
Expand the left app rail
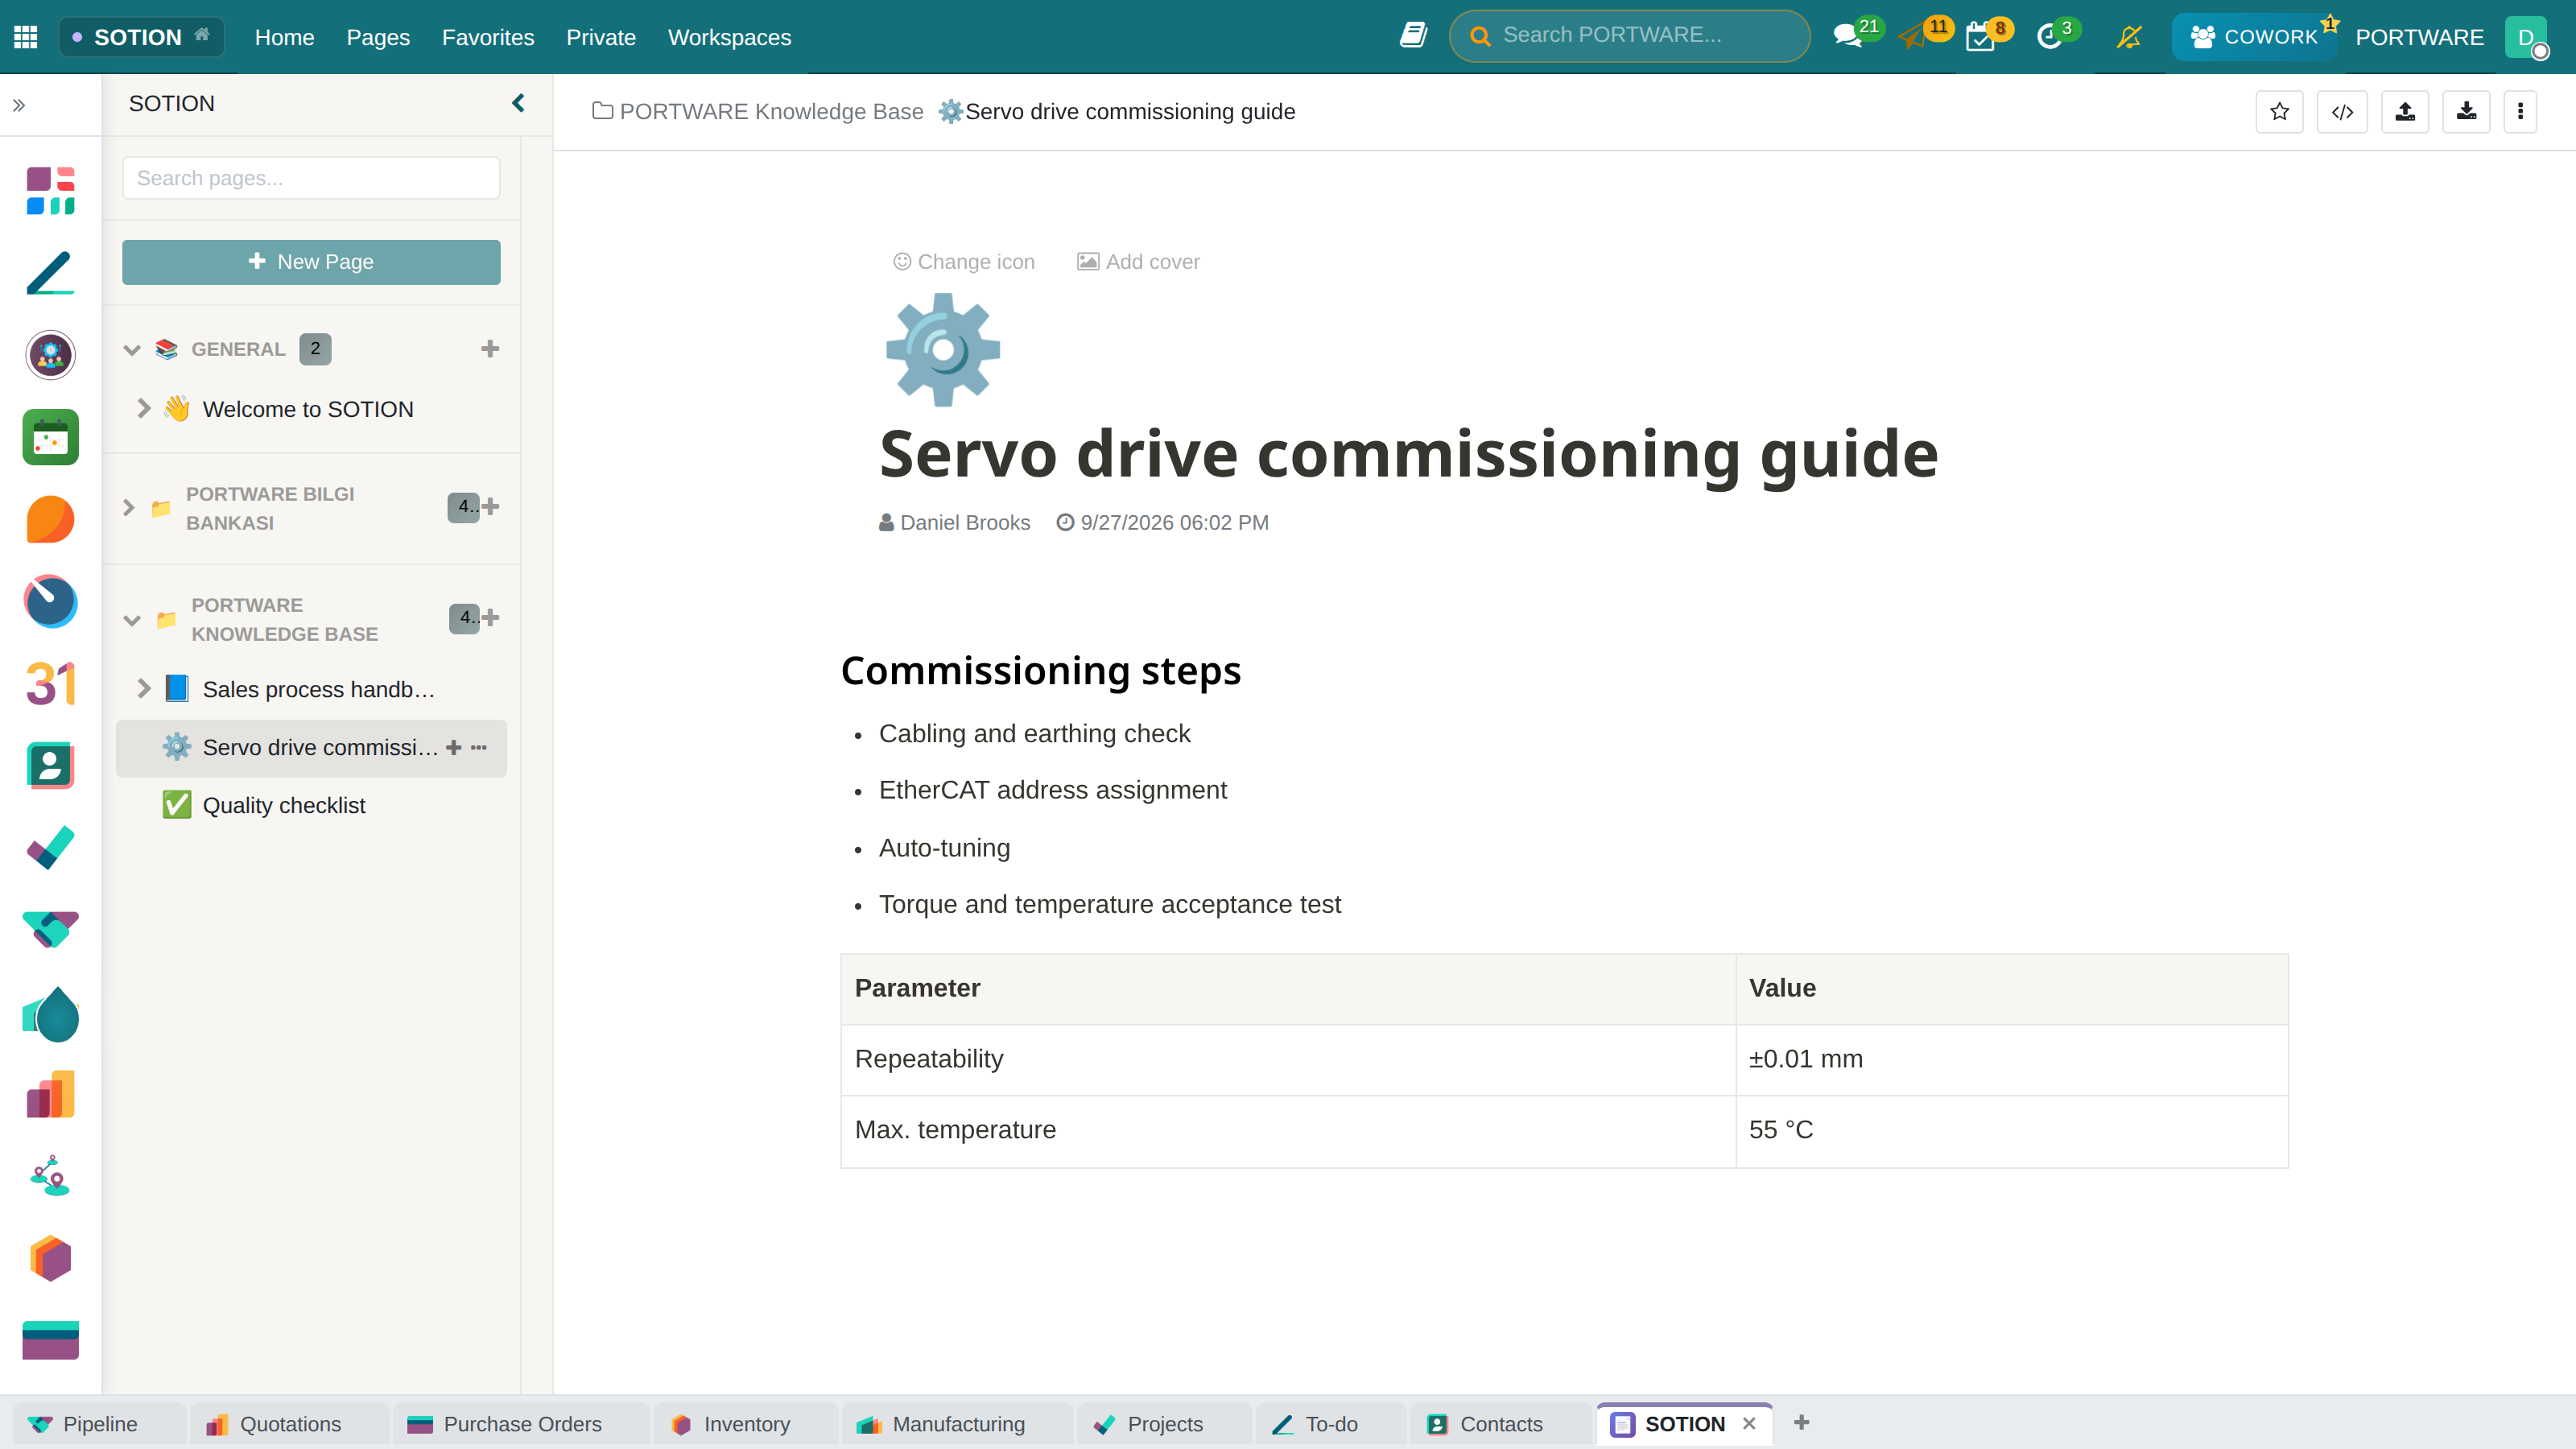(x=19, y=105)
